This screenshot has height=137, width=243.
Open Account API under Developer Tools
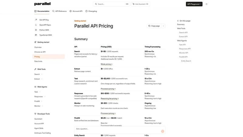39,124
